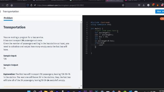
Task: Place cursor on 'int main() {' line
Action: tap(97, 28)
